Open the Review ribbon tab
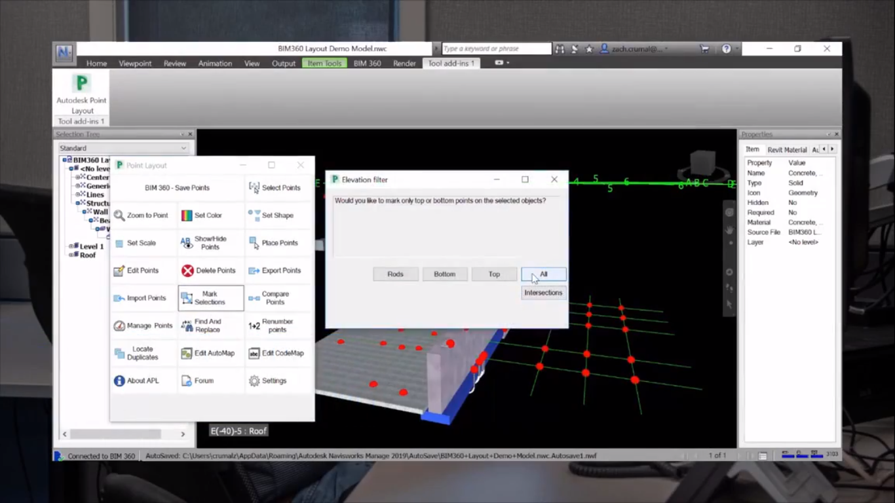The image size is (895, 503). click(x=175, y=64)
